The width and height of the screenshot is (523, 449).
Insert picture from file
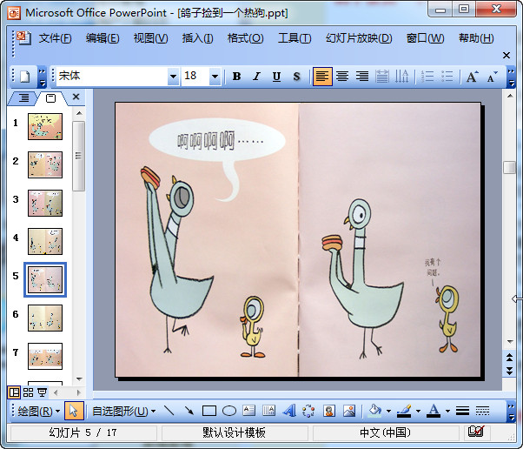349,411
